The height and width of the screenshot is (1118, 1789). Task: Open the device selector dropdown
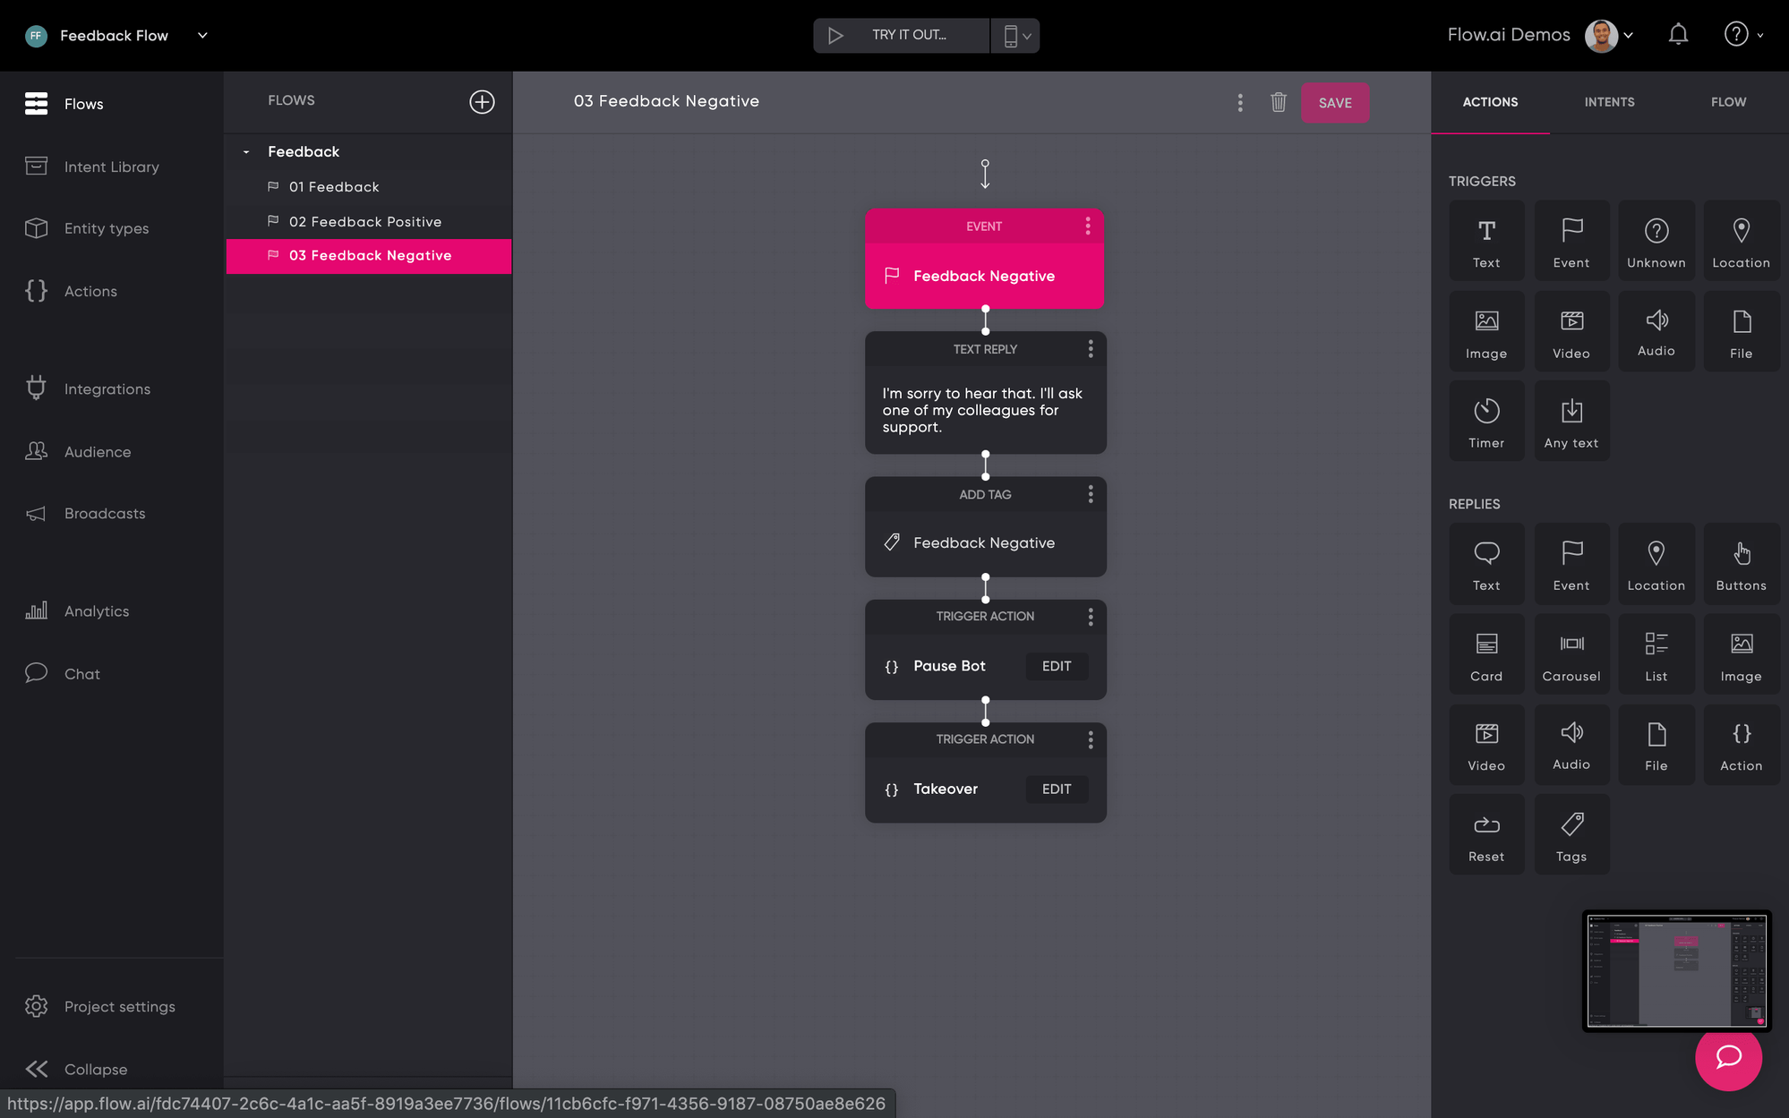(1015, 36)
